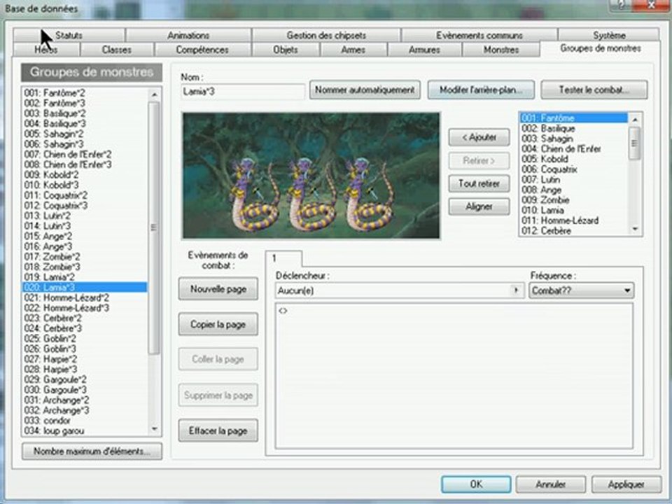Select group 020: Lamia*3

85,287
